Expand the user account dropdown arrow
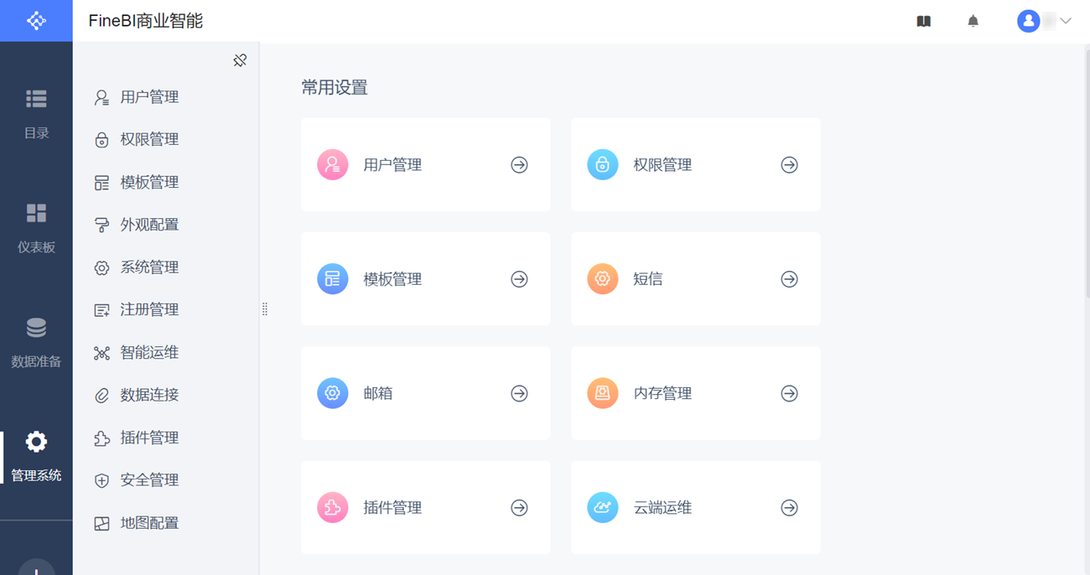Viewport: 1090px width, 575px height. pyautogui.click(x=1066, y=22)
